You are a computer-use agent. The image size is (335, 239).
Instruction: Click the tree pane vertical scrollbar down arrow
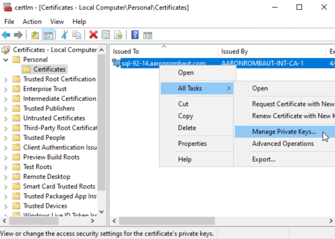(101, 212)
